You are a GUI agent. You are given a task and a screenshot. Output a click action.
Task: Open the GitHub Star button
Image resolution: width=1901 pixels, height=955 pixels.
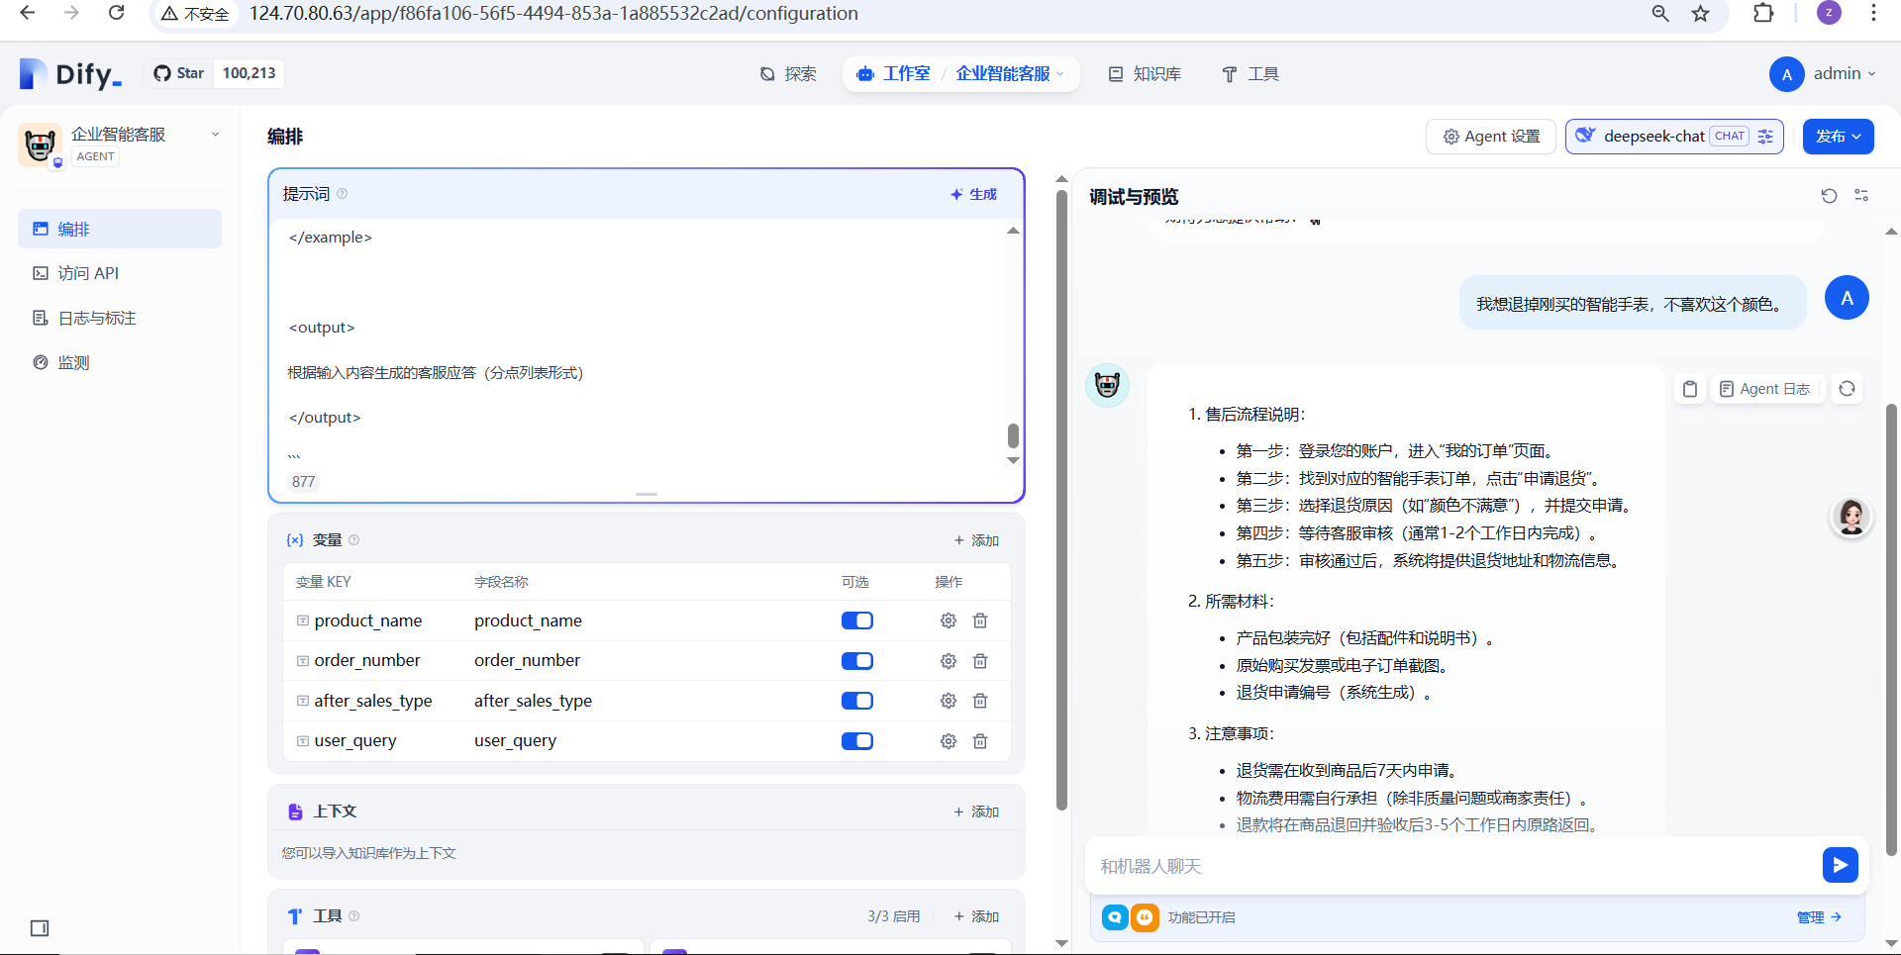(179, 73)
